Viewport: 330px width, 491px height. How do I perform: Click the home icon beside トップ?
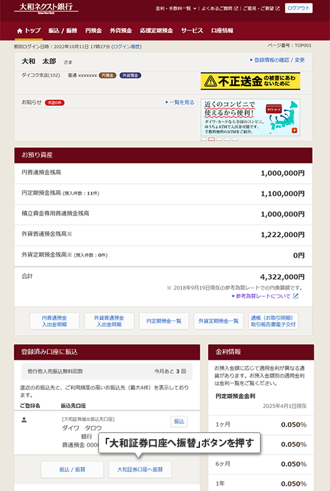[x=20, y=31]
